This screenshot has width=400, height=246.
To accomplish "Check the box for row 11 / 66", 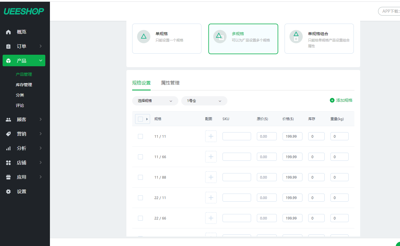I will (140, 157).
